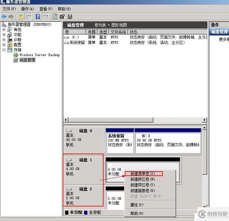Click the disk view scroll up arrow
Screen dimensions: 229x221
tap(205, 128)
